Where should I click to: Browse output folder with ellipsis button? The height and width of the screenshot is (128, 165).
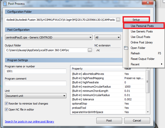pyautogui.click(x=90, y=50)
